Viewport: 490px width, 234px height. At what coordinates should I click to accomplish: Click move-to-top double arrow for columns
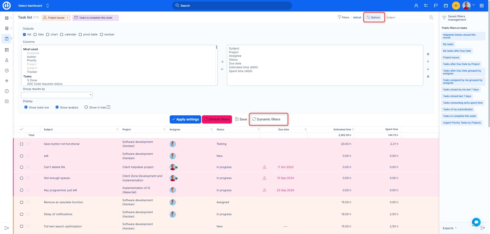(428, 54)
